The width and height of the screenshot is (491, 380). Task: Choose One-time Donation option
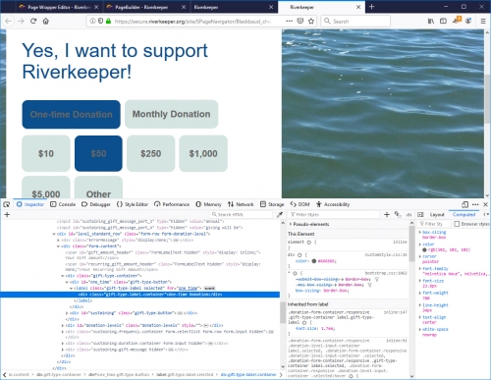pos(71,115)
